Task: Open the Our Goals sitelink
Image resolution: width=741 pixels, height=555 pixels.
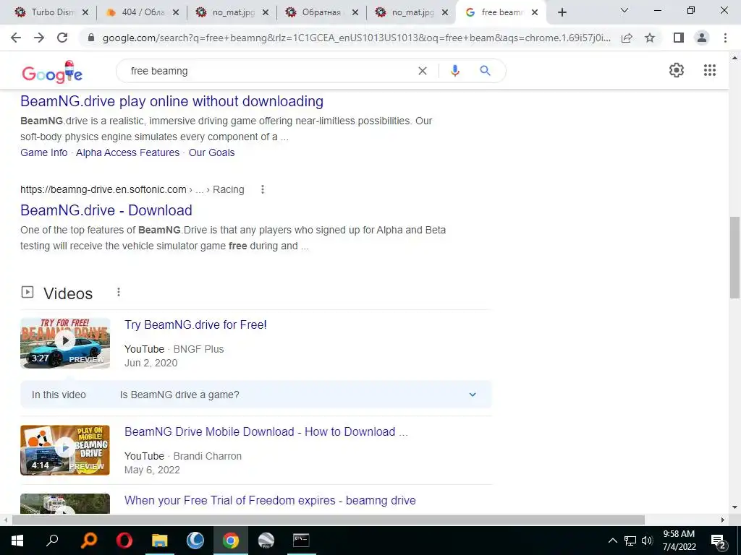Action: [212, 152]
